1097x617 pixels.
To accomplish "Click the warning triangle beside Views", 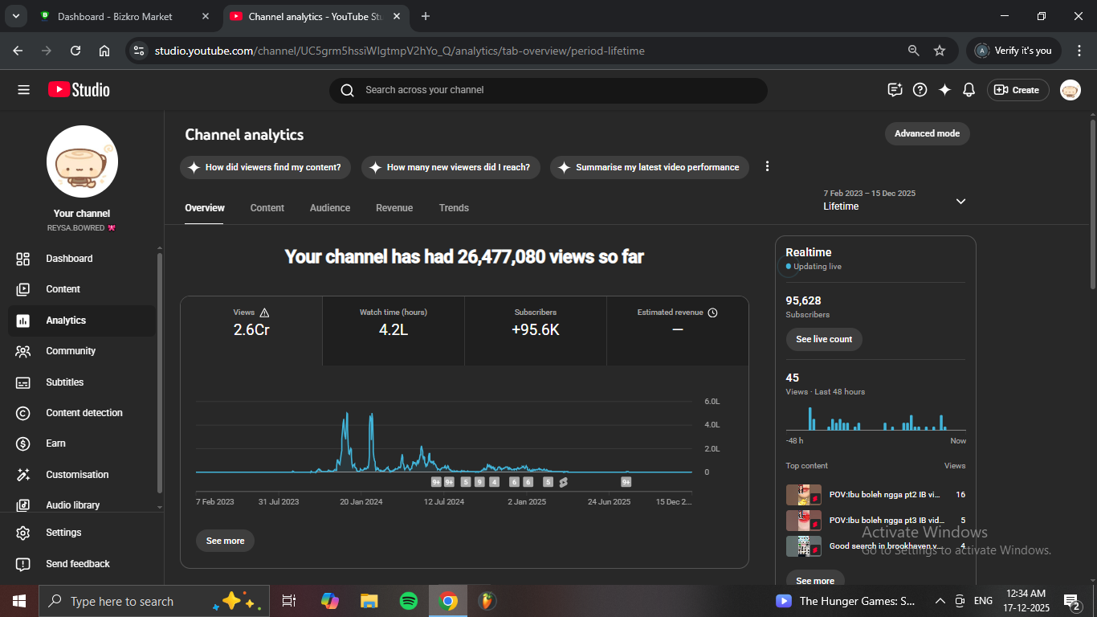I will click(x=265, y=313).
